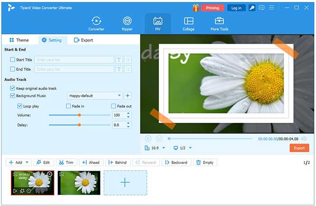This screenshot has width=316, height=206.
Task: Enable the Fade in checkbox
Action: point(69,106)
